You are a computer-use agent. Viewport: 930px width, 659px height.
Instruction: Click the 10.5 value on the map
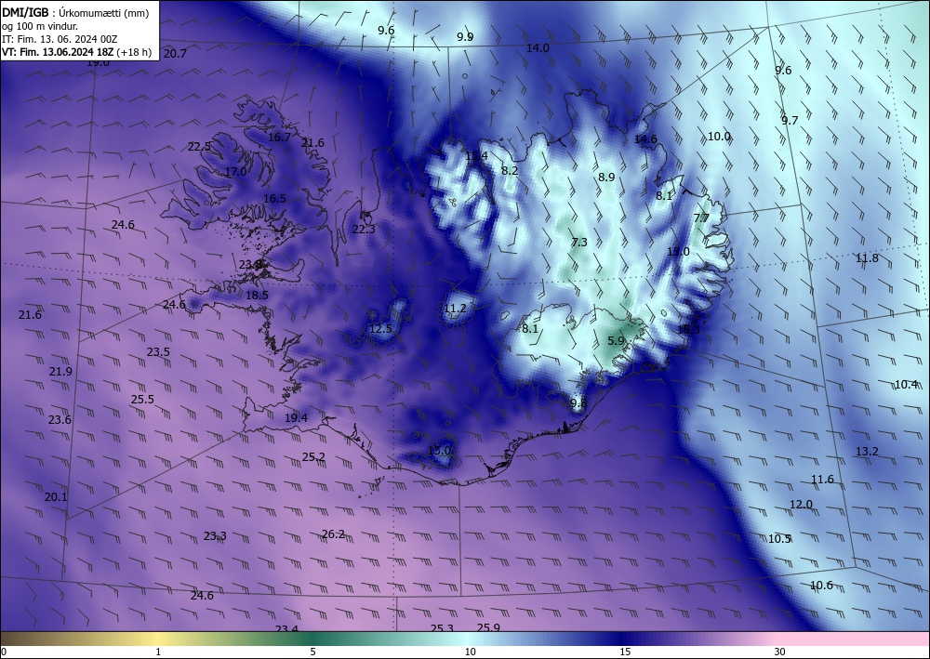coord(779,539)
